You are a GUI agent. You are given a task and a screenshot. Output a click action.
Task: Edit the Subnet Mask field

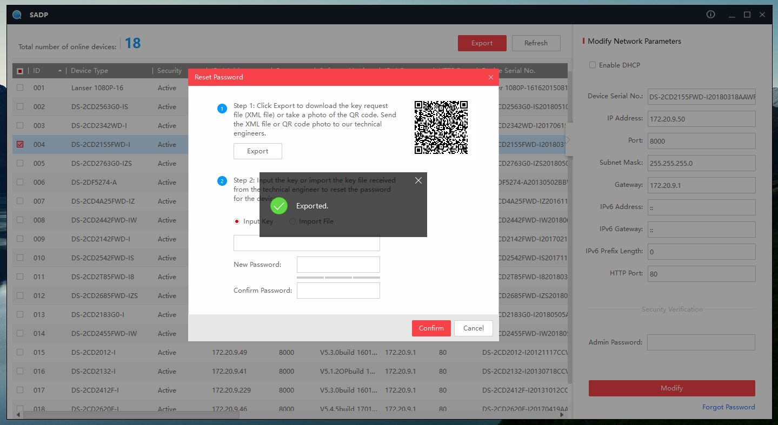701,163
